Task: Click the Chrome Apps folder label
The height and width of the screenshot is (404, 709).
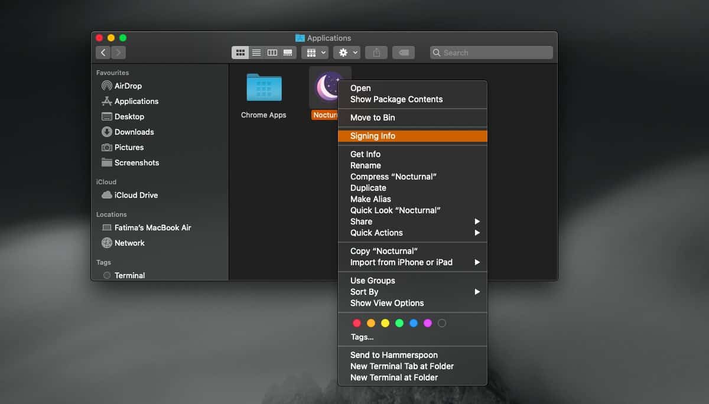Action: [264, 115]
